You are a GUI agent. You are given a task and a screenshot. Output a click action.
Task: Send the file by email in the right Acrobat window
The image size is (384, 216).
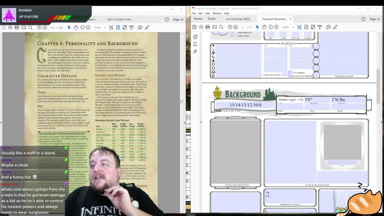[x=214, y=27]
